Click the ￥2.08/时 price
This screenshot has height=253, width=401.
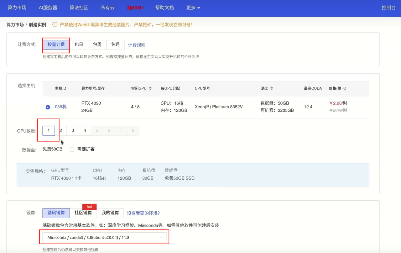pos(338,103)
